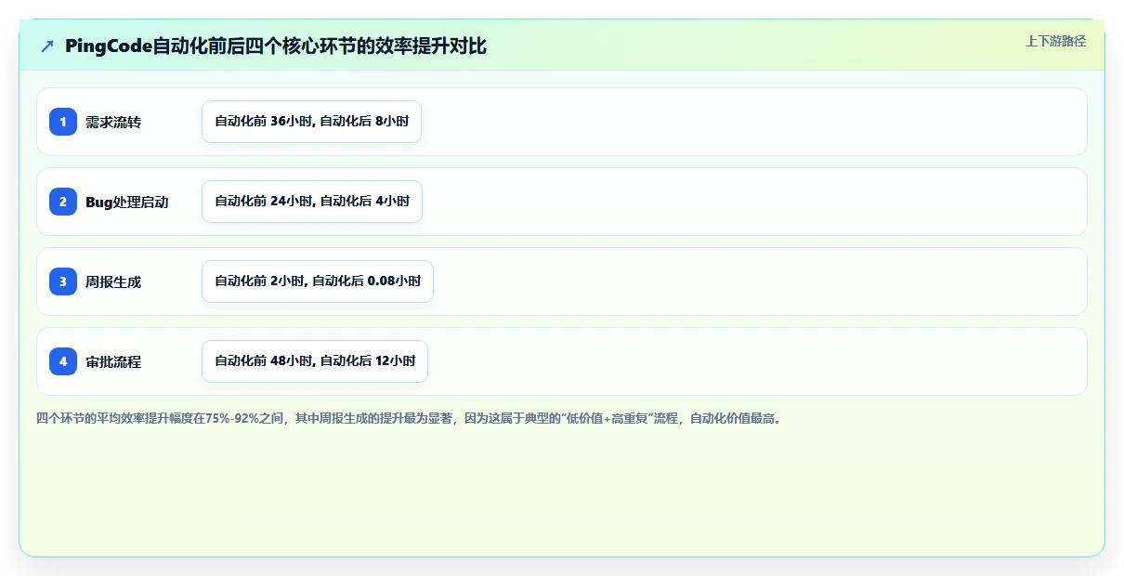Click the summary text about 75%-92% improvement
1124x576 pixels.
(411, 419)
